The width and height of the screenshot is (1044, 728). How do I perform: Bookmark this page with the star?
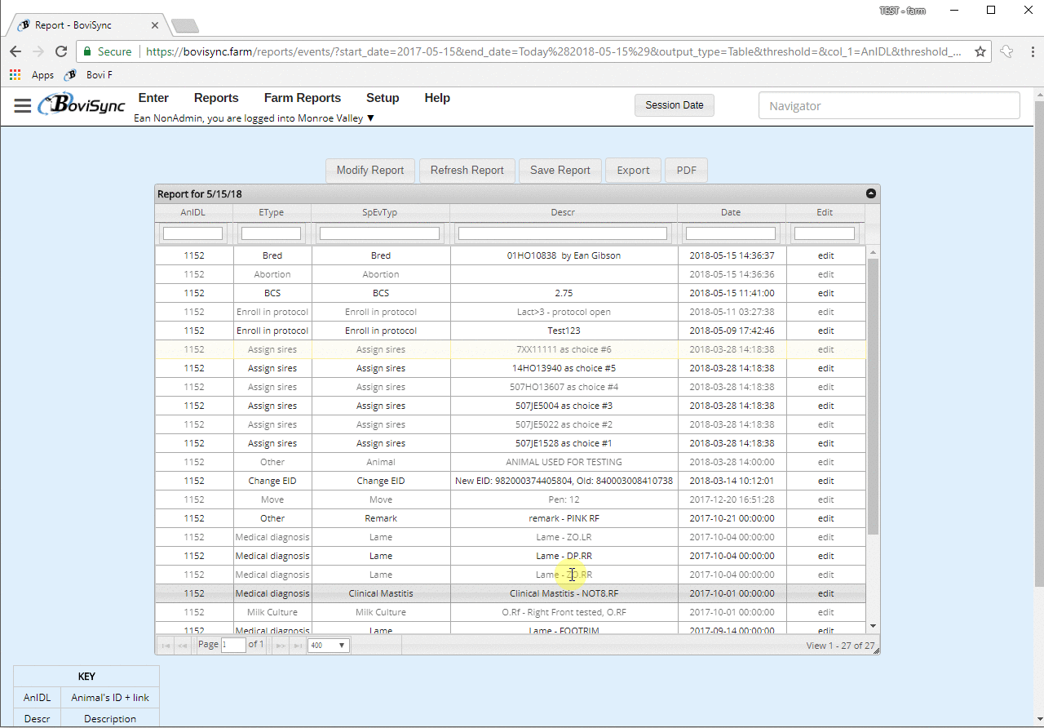click(x=980, y=51)
